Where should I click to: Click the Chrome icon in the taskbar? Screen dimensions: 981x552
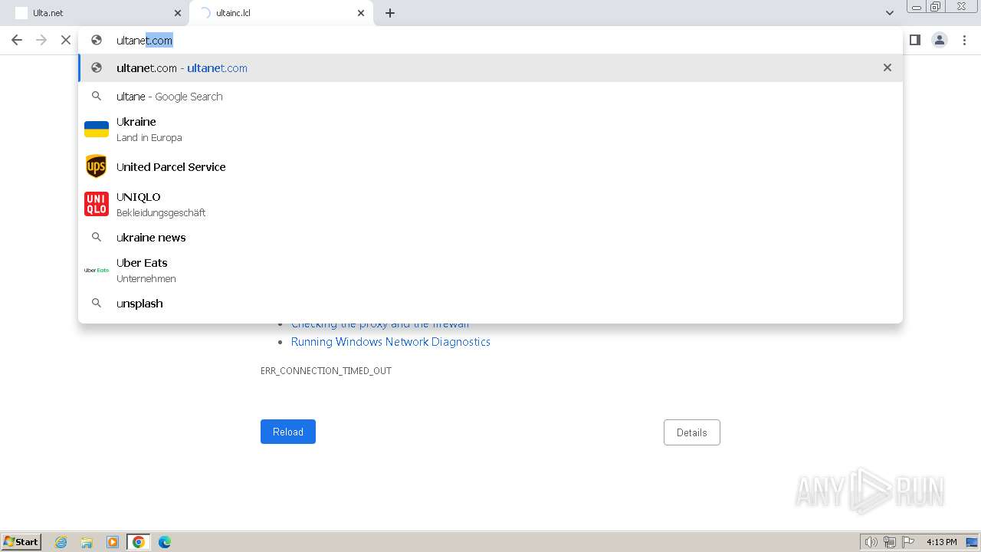click(x=139, y=542)
